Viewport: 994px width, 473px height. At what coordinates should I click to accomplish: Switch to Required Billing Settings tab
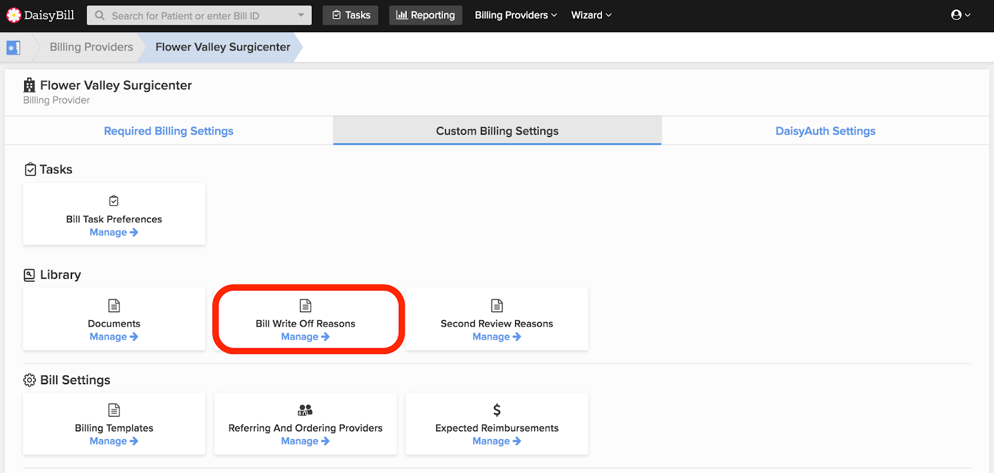click(x=169, y=131)
